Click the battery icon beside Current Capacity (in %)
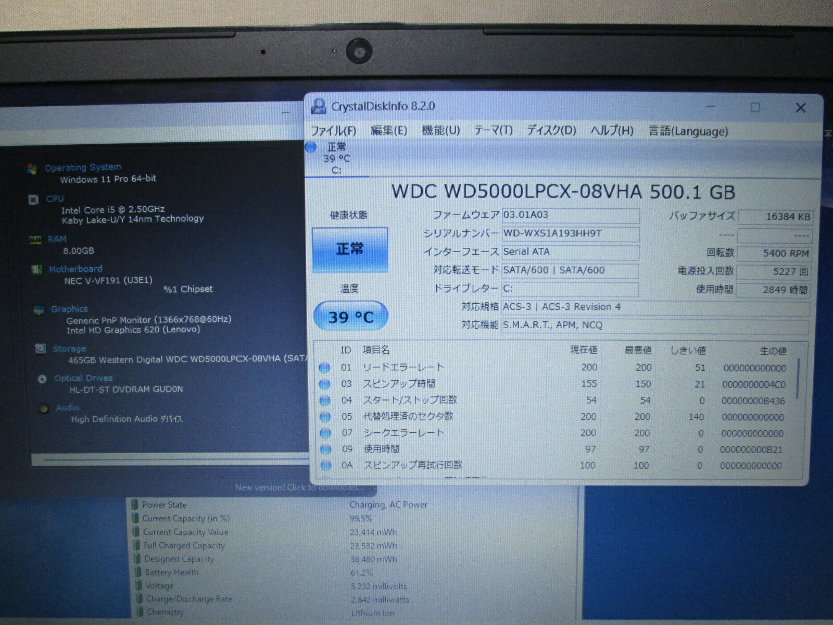 click(135, 518)
